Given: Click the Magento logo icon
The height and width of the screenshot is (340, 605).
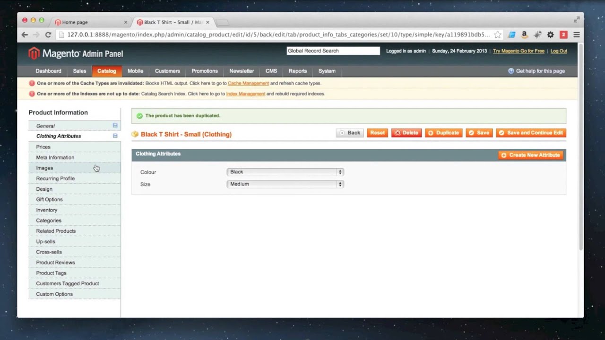Looking at the screenshot, I should pyautogui.click(x=34, y=53).
